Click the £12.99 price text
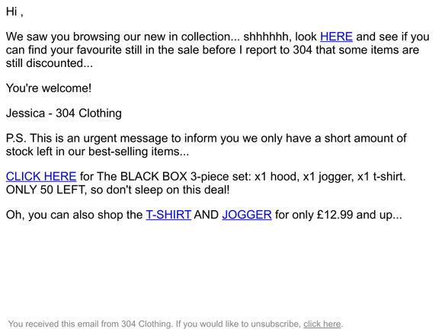The width and height of the screenshot is (442, 332). click(335, 215)
